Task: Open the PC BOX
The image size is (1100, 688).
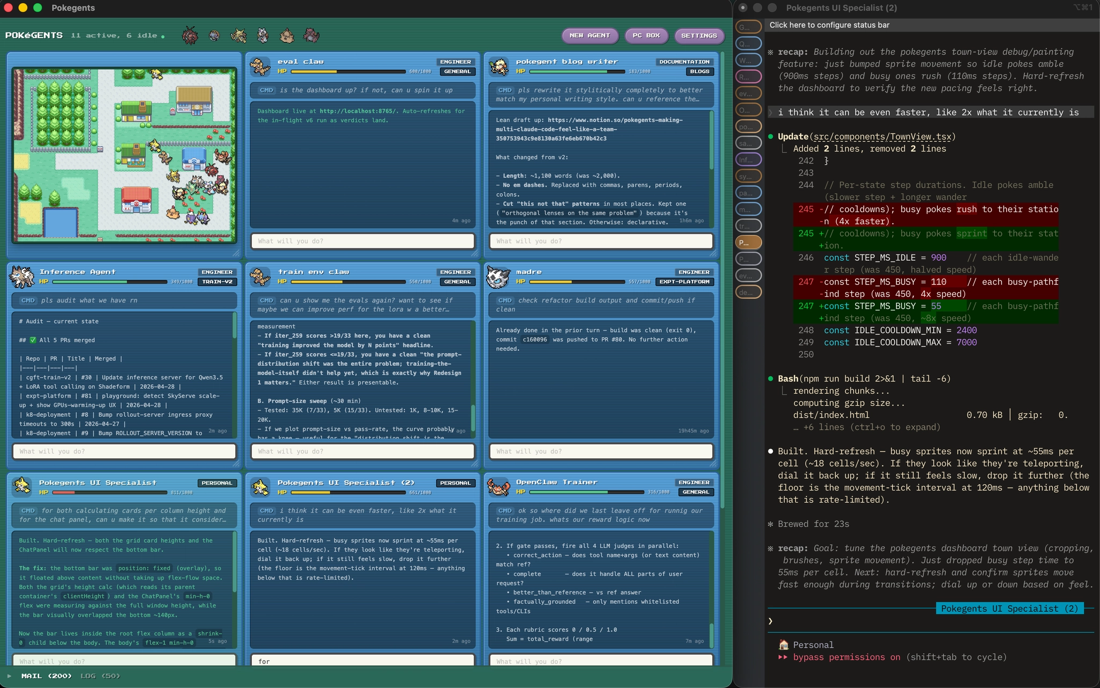Action: [646, 35]
